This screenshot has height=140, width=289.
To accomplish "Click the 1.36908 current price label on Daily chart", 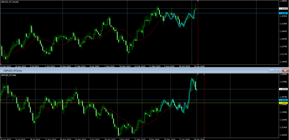I will (283, 89).
